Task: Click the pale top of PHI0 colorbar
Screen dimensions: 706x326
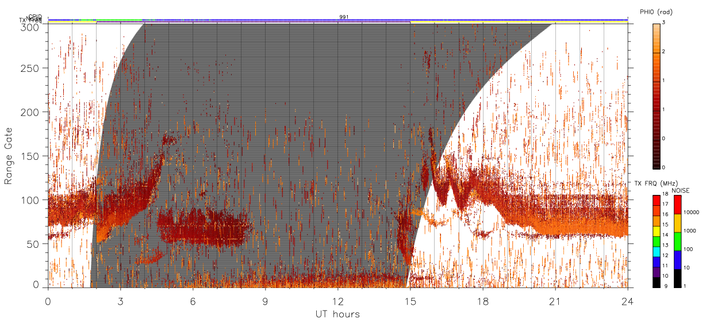Action: [655, 26]
